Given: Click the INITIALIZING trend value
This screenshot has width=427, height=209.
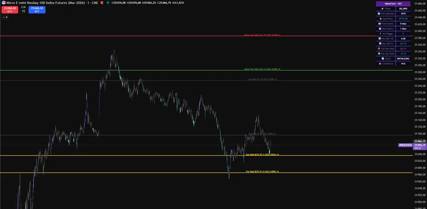Looking at the screenshot, I should pyautogui.click(x=403, y=58).
